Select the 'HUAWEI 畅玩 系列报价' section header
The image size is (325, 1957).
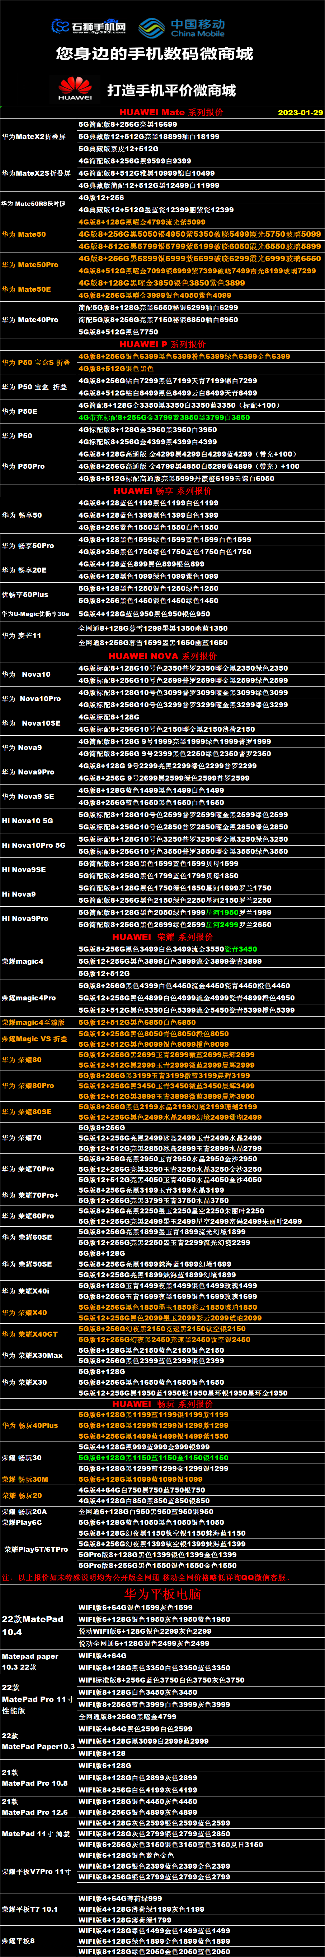coord(162,1404)
